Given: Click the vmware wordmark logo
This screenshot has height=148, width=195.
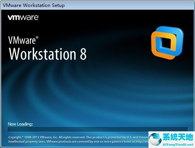Looking at the screenshot, I should point(23,17).
